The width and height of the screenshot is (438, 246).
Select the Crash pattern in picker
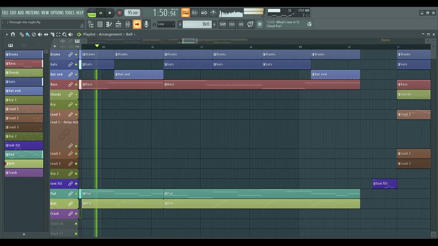(x=24, y=173)
